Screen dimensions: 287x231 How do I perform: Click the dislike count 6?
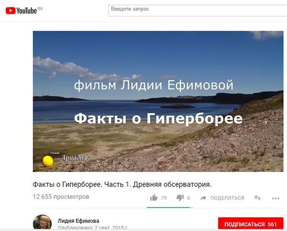pyautogui.click(x=188, y=198)
